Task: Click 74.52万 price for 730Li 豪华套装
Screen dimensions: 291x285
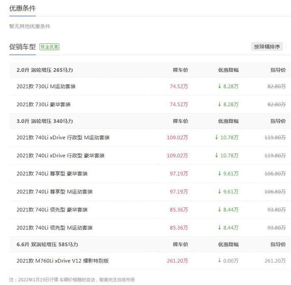Action: pos(179,104)
